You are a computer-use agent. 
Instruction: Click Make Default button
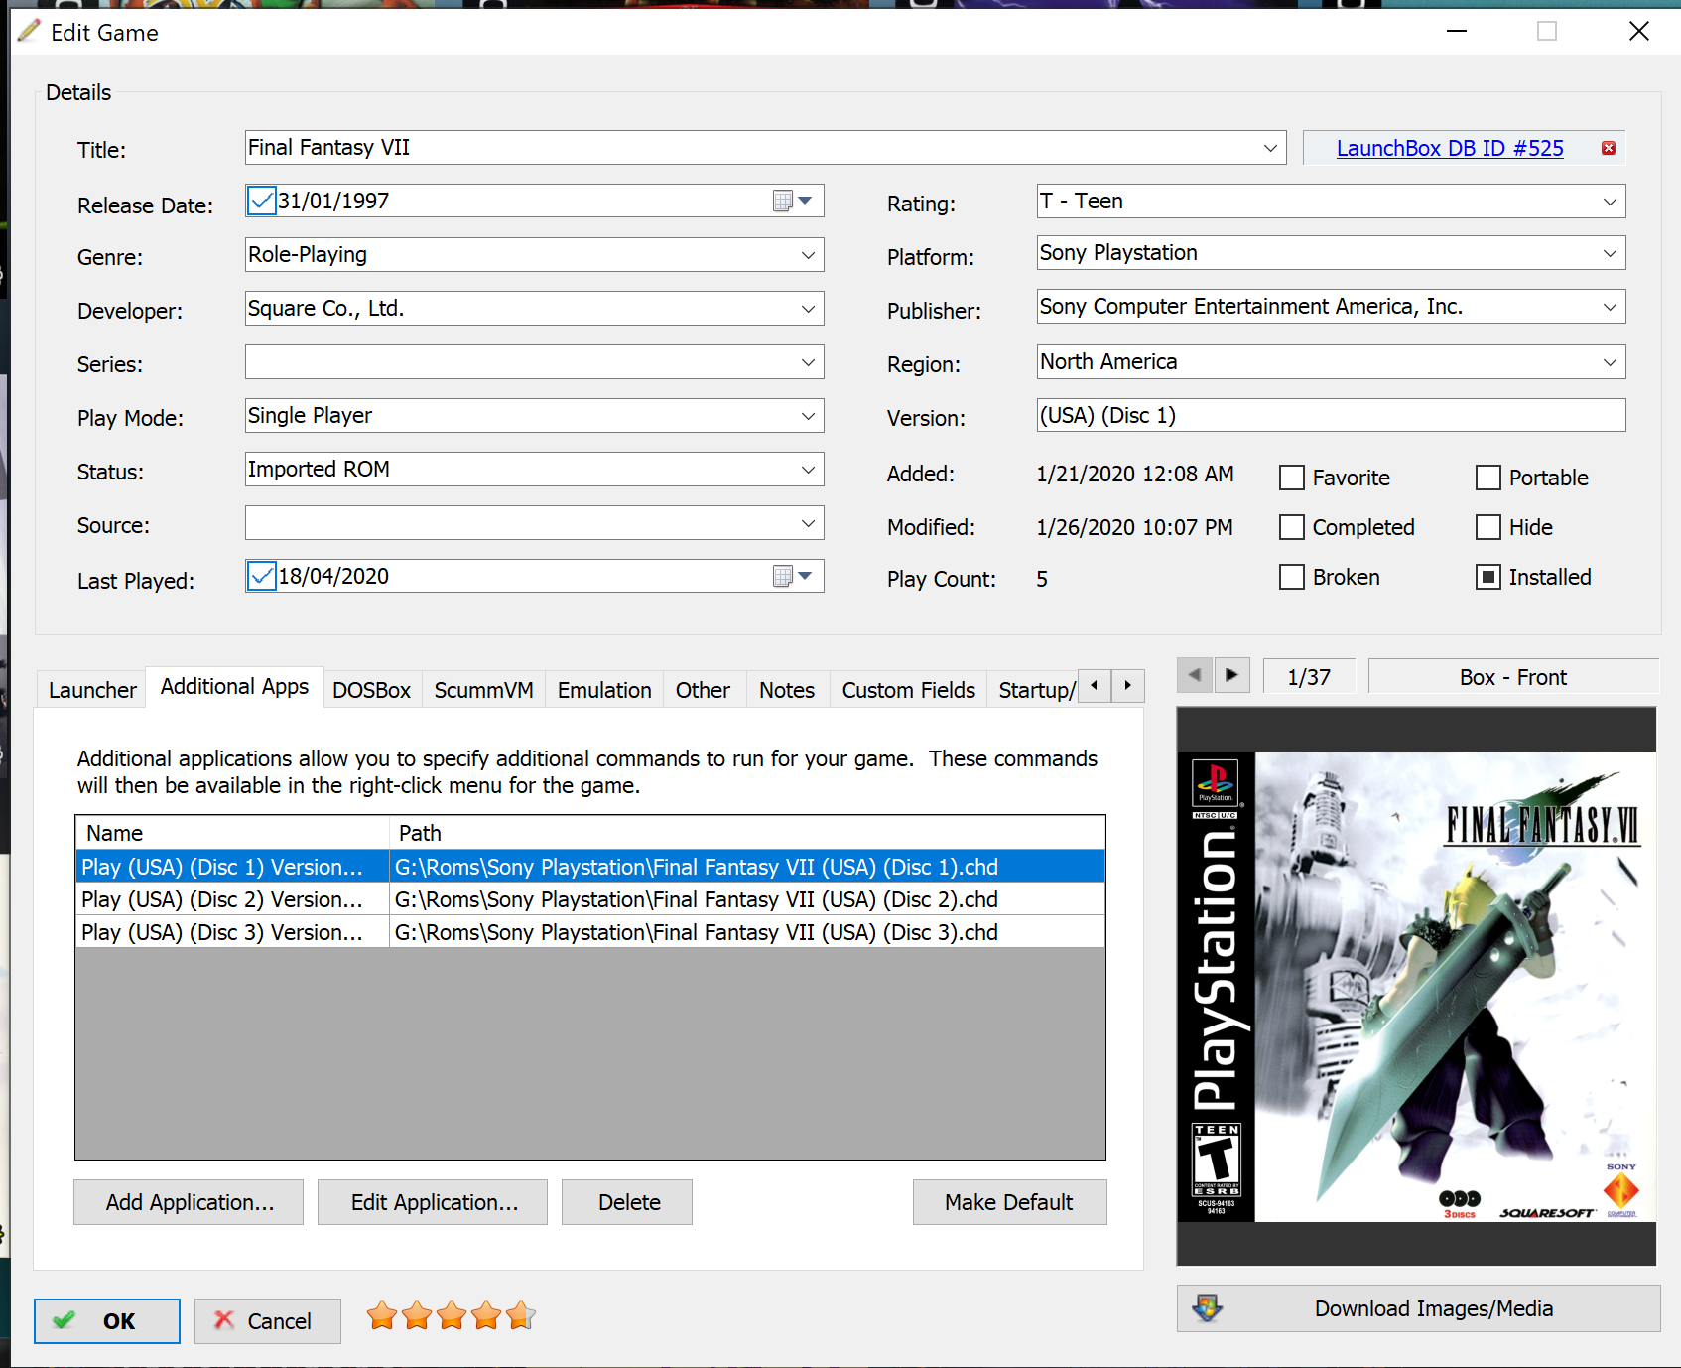point(1009,1202)
